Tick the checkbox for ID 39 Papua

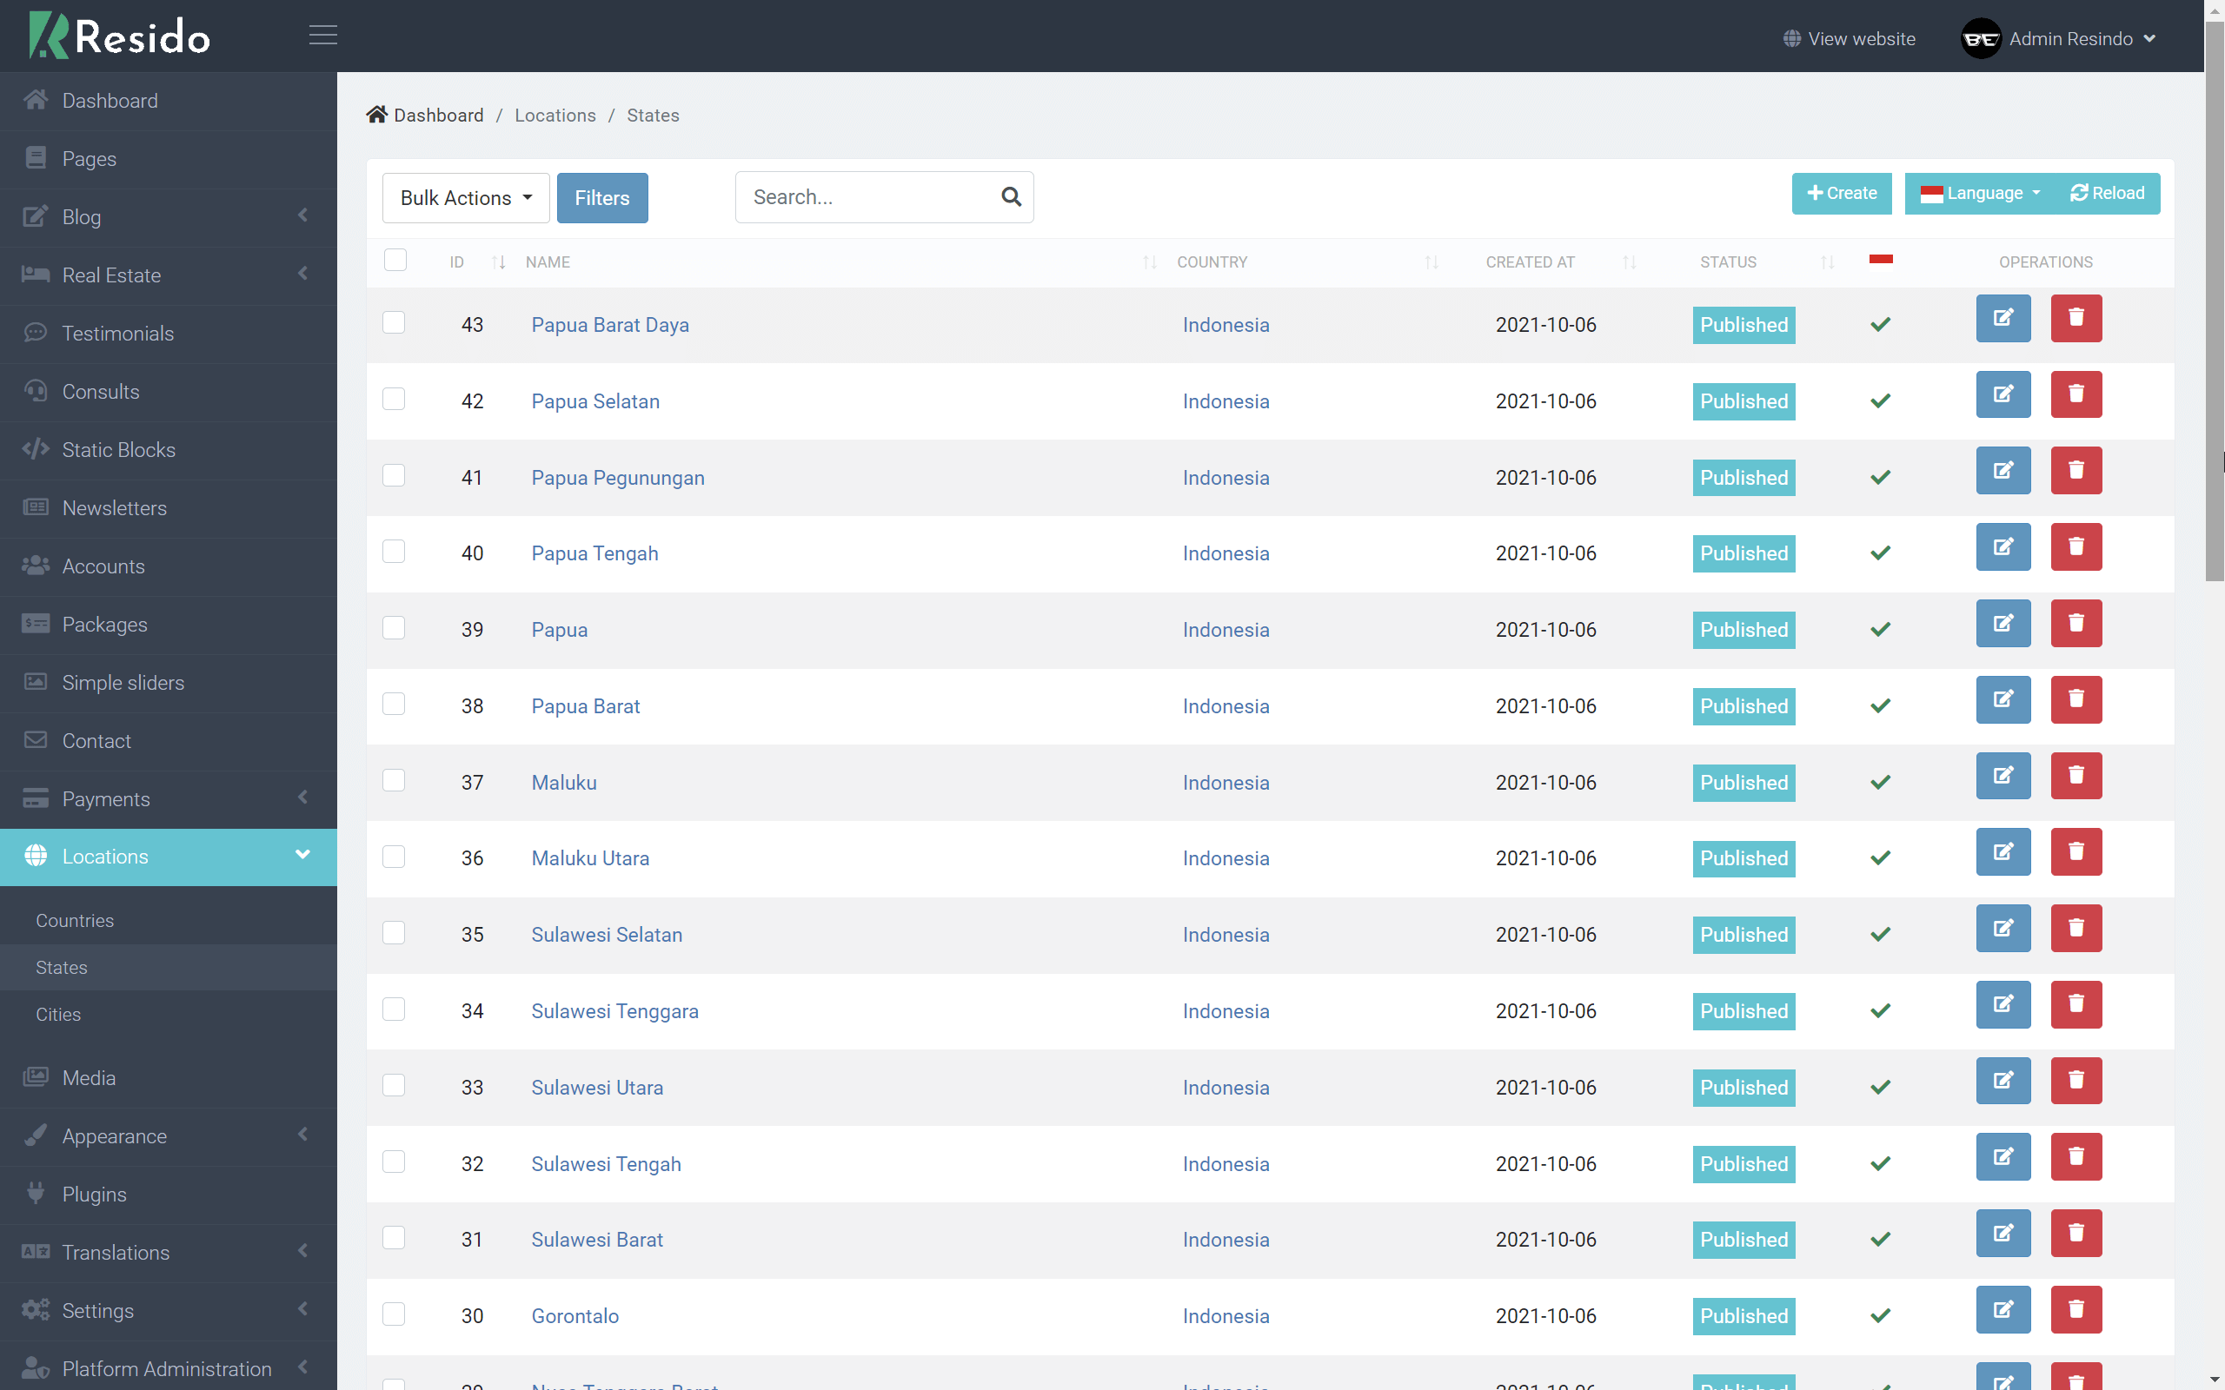394,628
